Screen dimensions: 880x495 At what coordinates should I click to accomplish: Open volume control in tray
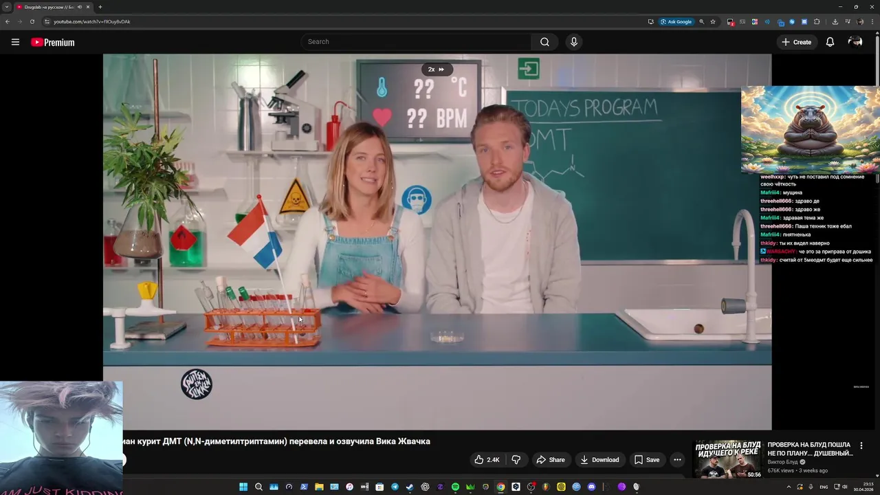point(845,487)
